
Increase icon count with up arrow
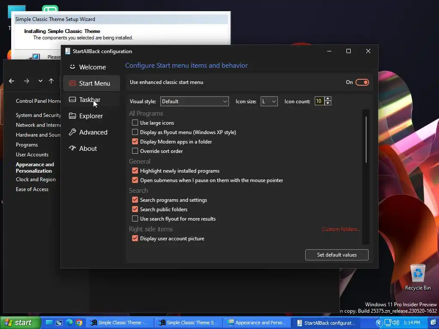(328, 99)
